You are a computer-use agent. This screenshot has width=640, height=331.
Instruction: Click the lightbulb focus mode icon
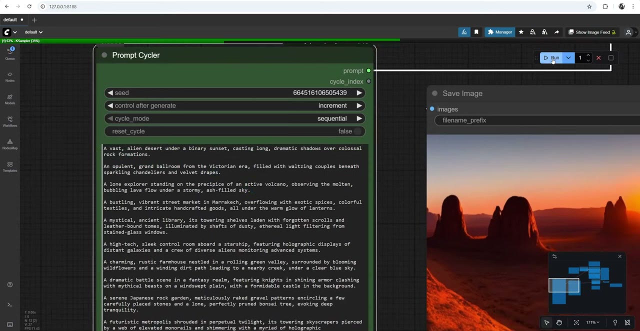point(615,322)
